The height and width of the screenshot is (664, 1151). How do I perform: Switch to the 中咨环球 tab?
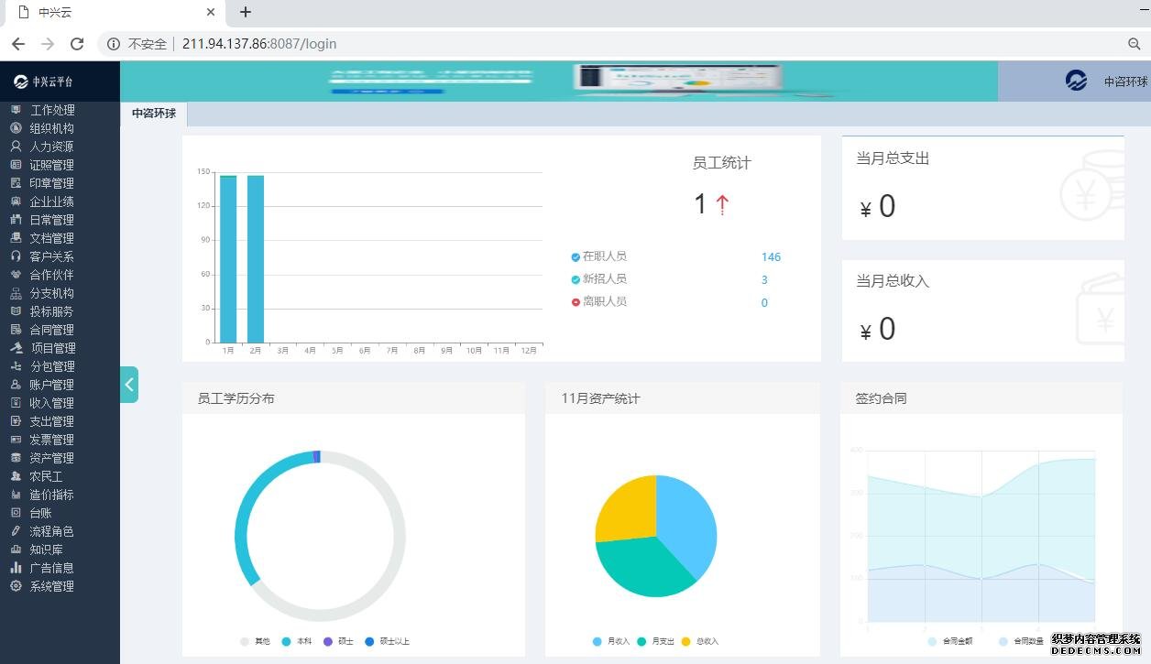point(154,114)
